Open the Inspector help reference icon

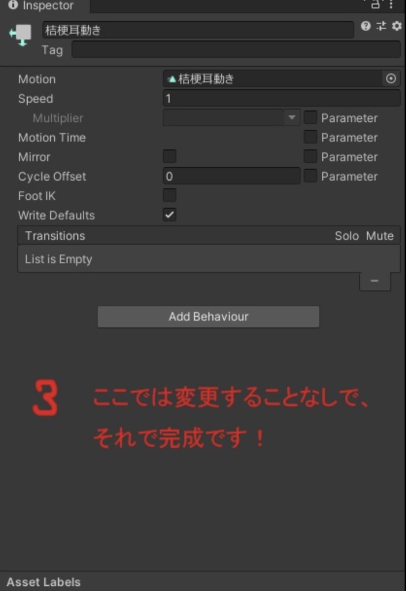pos(365,26)
